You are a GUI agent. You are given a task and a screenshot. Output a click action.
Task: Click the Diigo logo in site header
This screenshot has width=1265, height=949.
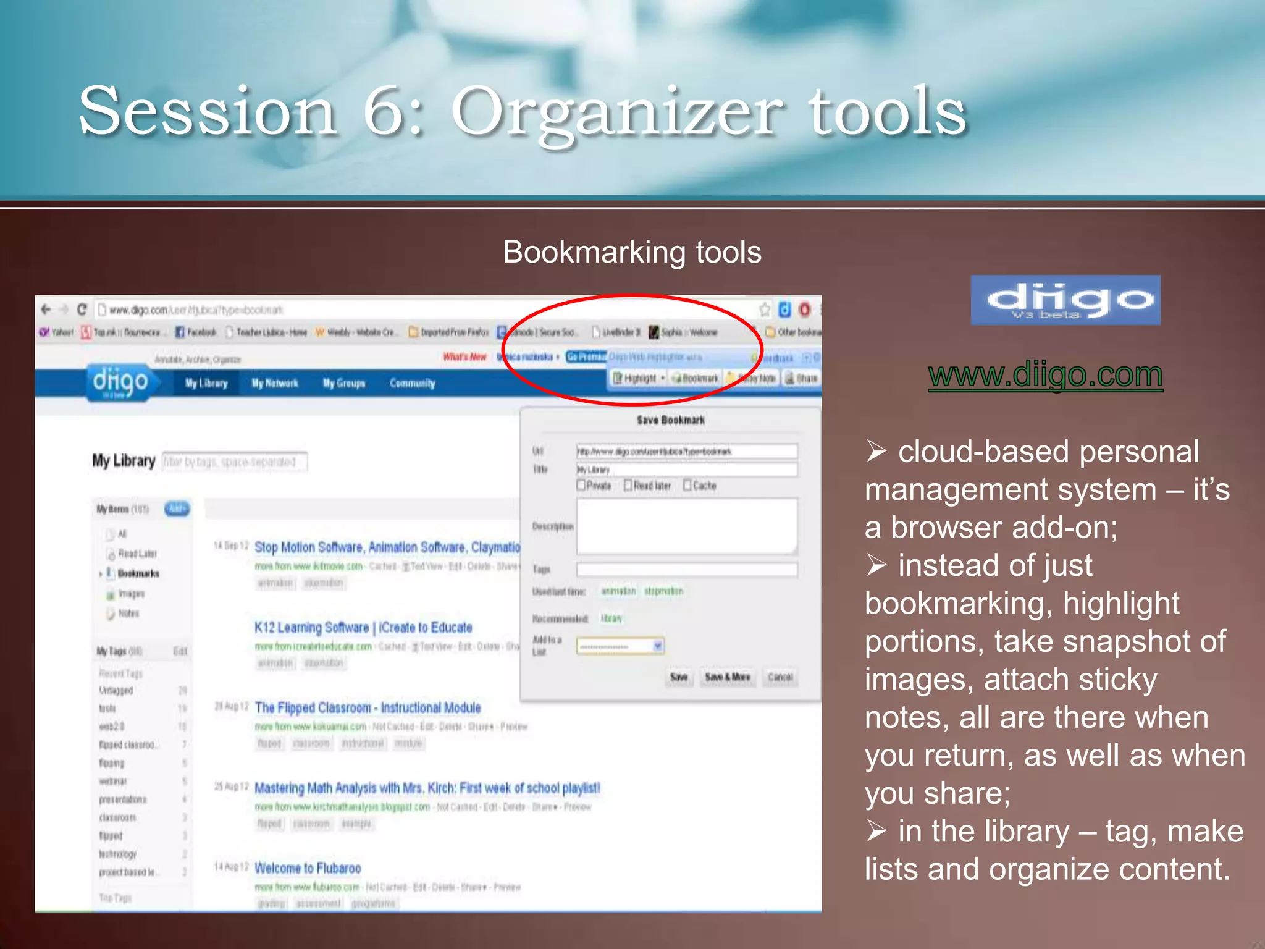[121, 382]
